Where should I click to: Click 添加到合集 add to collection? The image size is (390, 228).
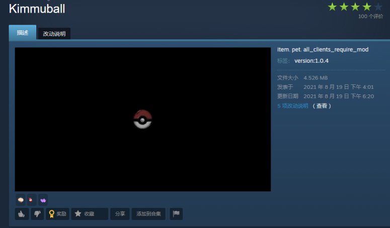pos(148,213)
